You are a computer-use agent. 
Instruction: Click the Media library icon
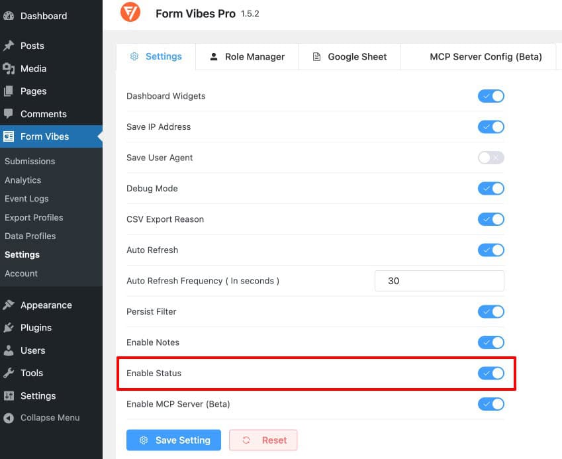pyautogui.click(x=9, y=68)
